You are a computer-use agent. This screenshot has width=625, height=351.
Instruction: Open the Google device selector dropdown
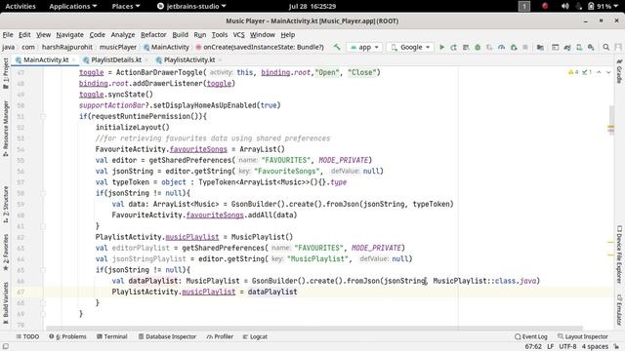410,47
